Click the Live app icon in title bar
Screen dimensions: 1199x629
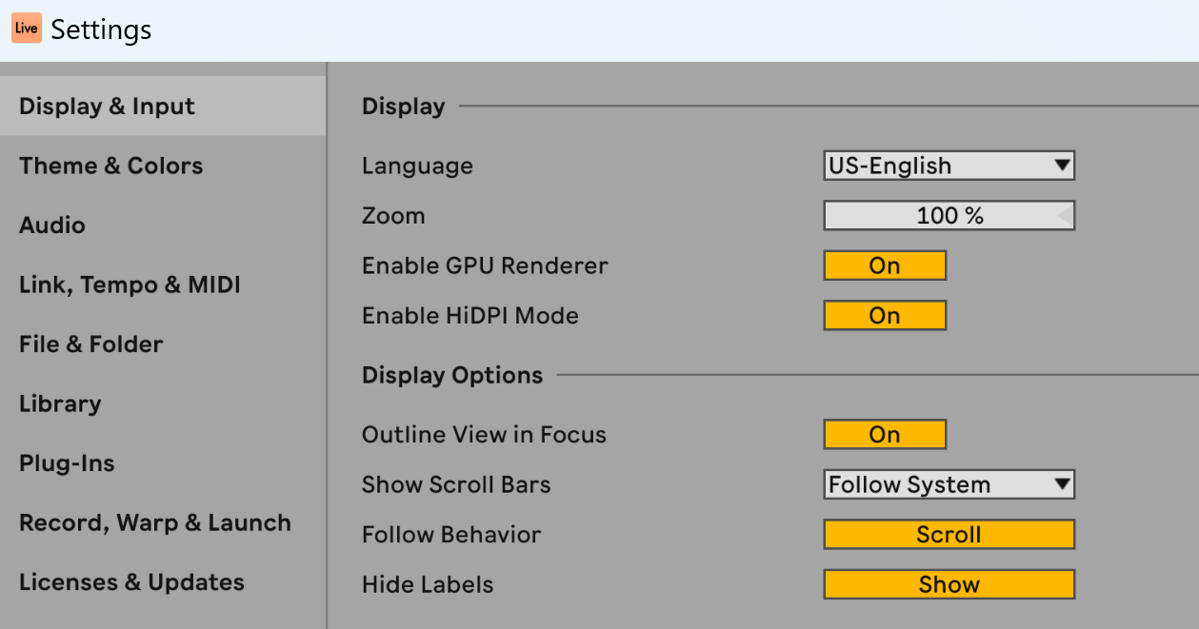(26, 29)
